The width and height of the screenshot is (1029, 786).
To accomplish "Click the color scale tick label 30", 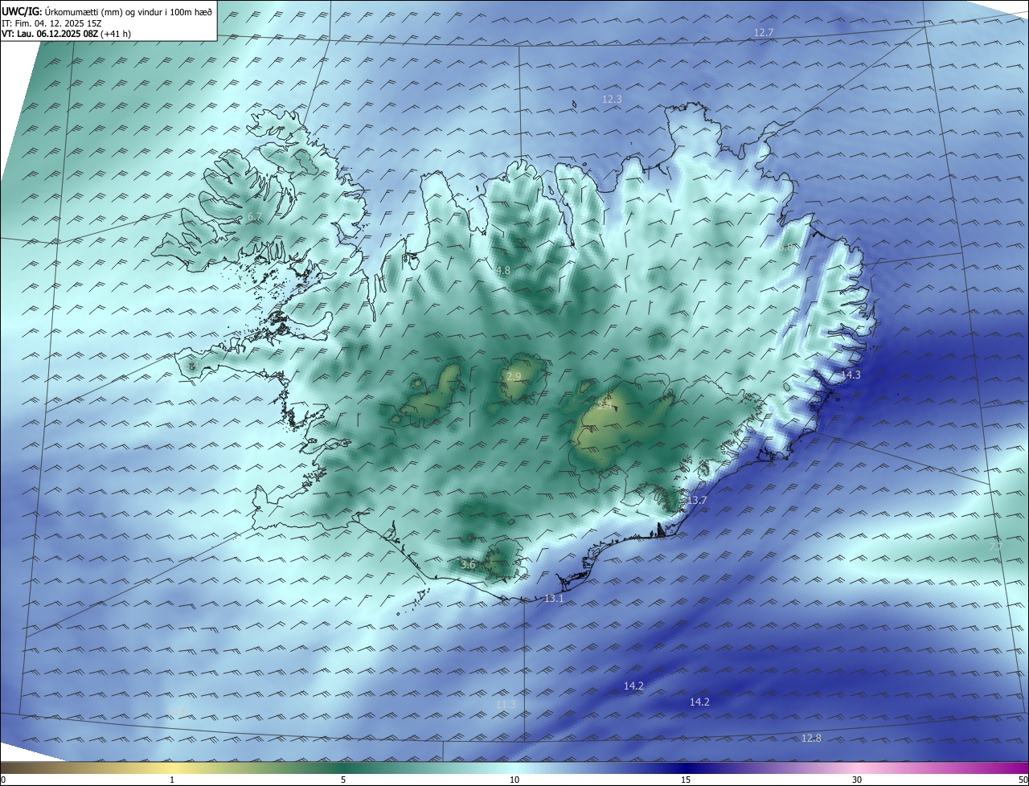I will (x=857, y=780).
